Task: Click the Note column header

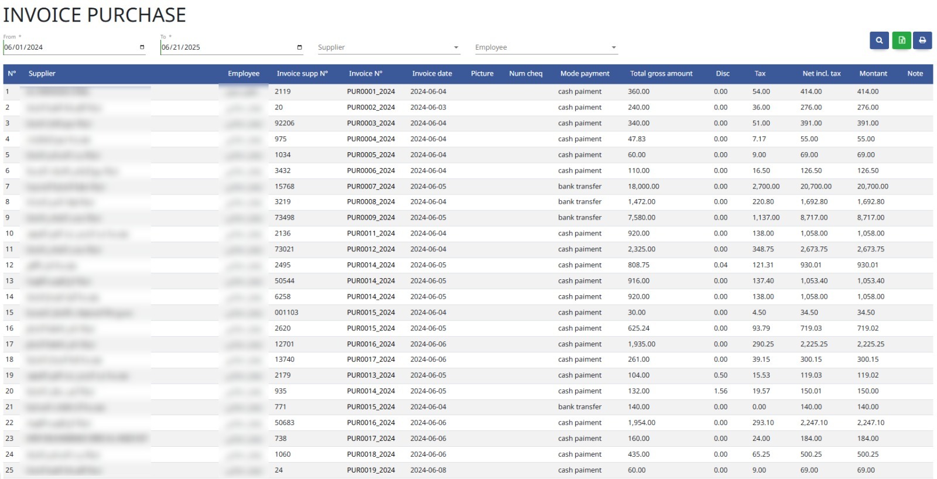Action: tap(915, 74)
